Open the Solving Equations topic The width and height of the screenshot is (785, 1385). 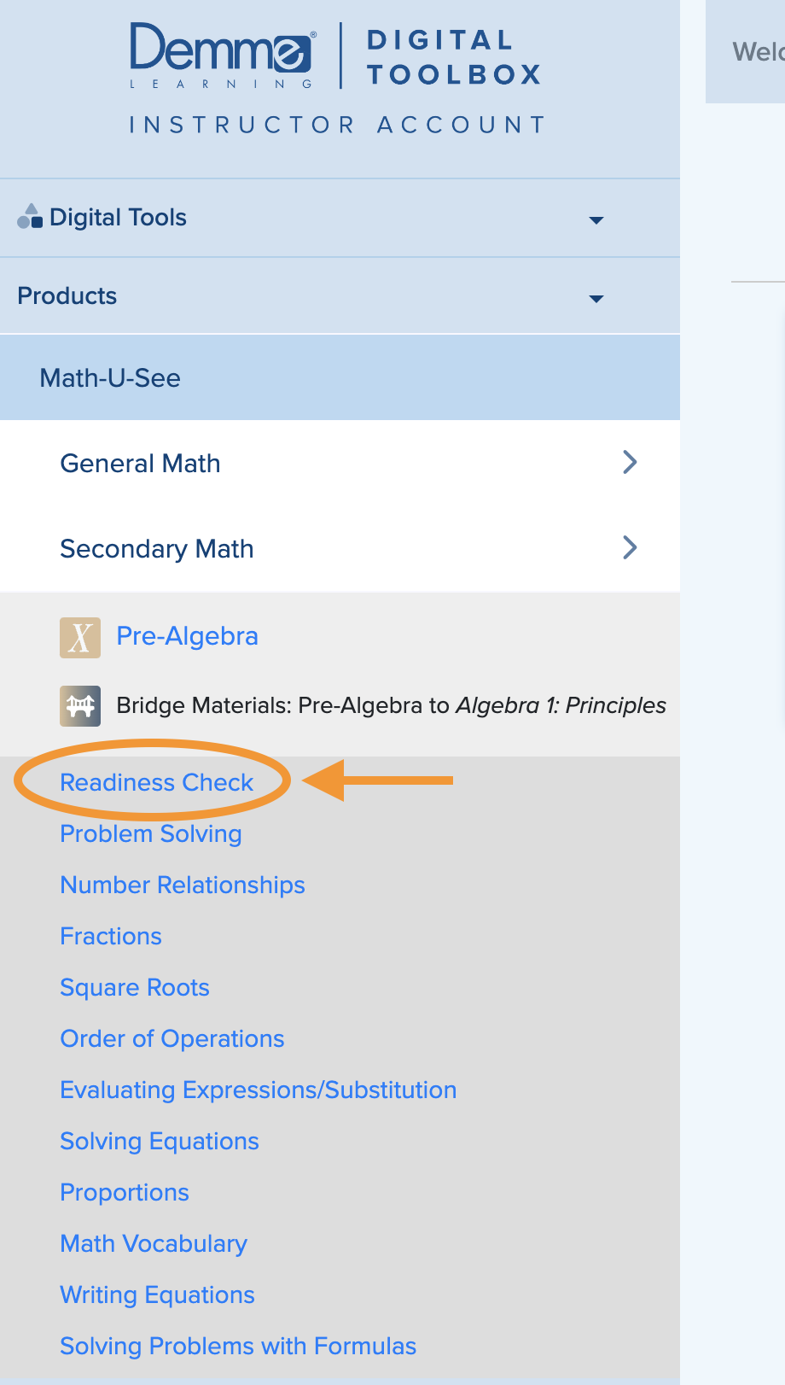159,1141
